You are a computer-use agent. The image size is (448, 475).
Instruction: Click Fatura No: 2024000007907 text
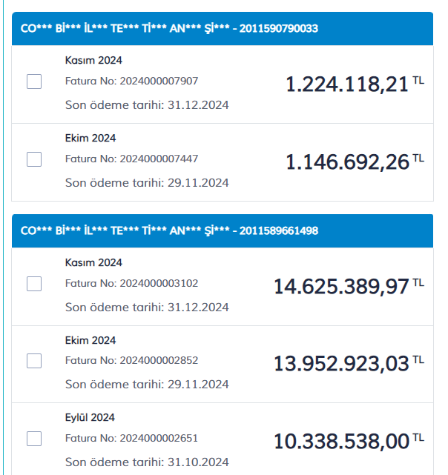(131, 81)
